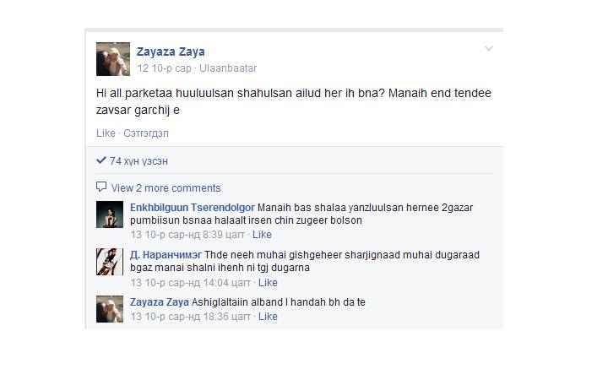608x380 pixels.
Task: Show 74 хүн үзсэн viewers list
Action: 138,161
